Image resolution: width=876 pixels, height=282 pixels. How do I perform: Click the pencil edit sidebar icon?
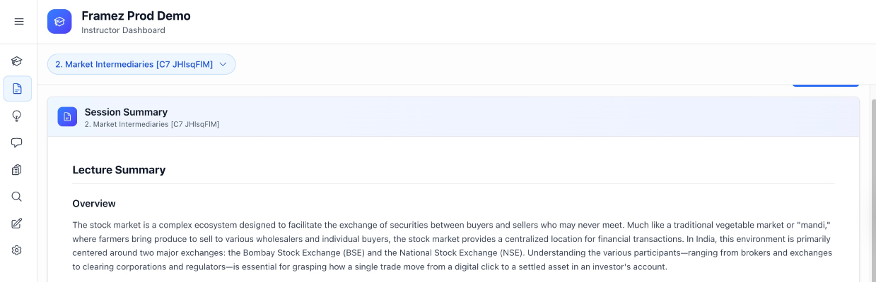(17, 223)
